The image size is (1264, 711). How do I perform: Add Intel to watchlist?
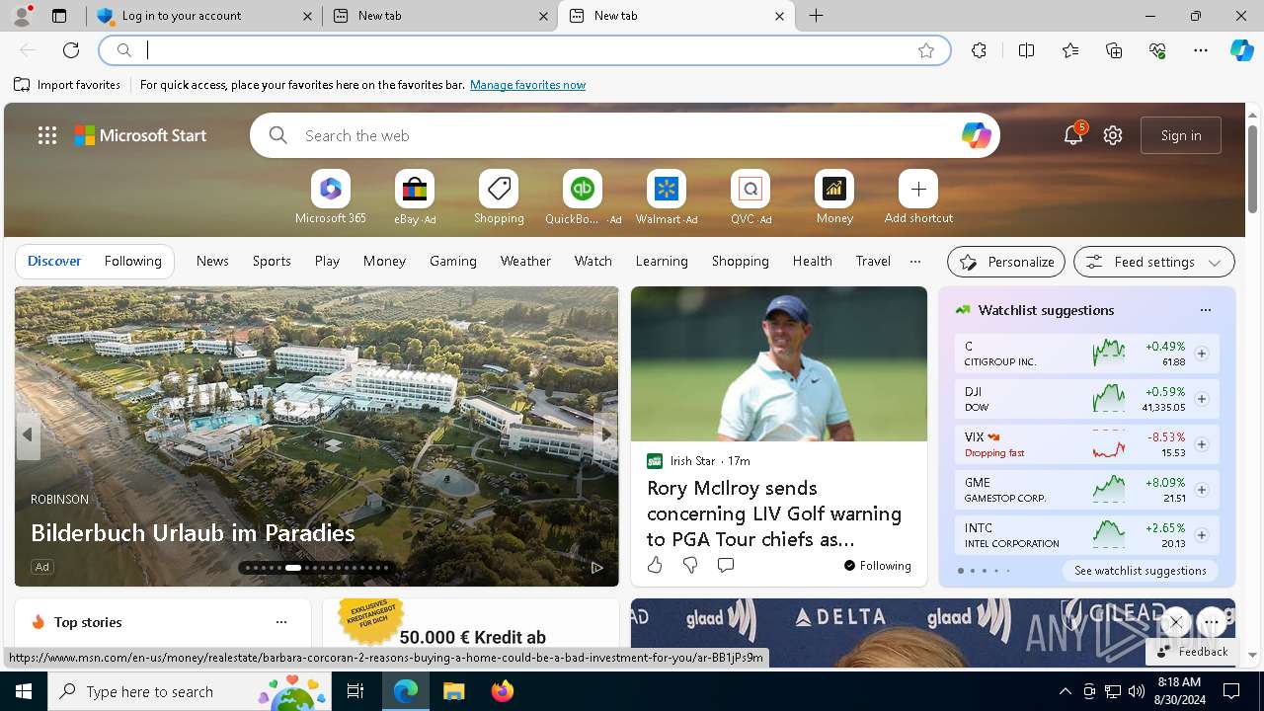point(1201,535)
